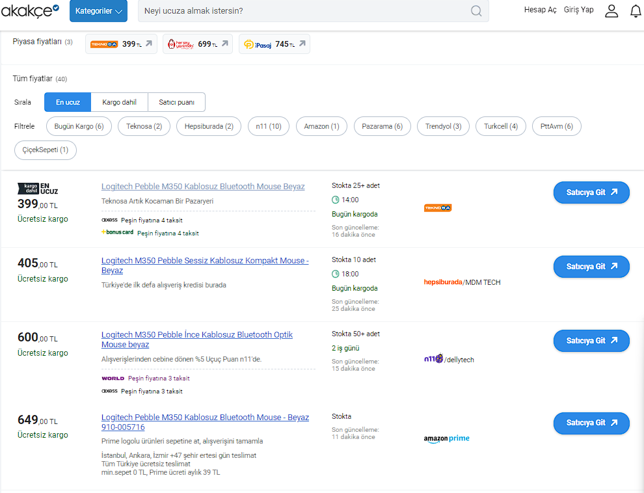
Task: Click the search magnifier icon
Action: [476, 11]
